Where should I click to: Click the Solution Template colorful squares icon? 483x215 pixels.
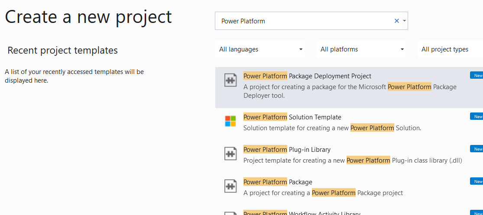(230, 121)
